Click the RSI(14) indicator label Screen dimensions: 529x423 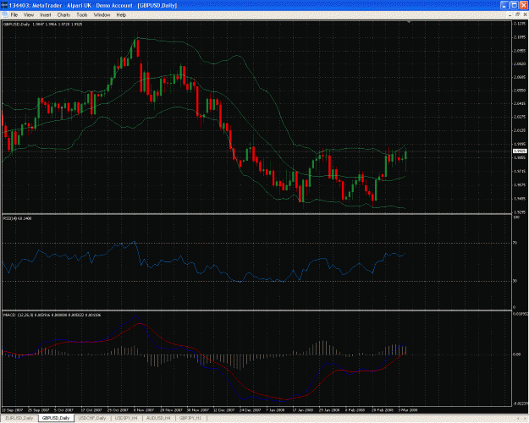pos(17,218)
